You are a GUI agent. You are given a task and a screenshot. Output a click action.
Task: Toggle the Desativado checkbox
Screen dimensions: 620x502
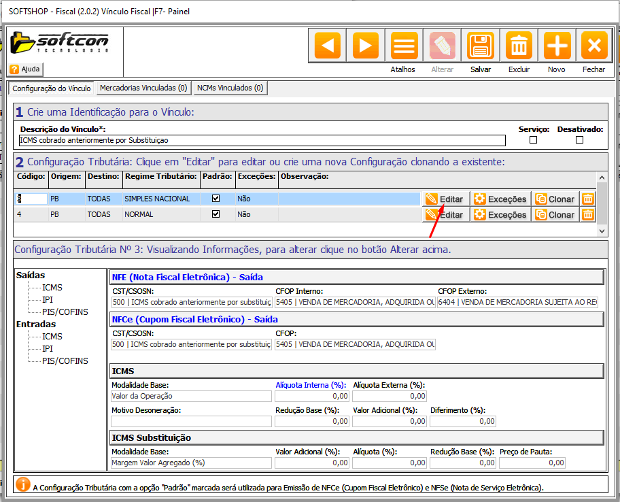coord(580,140)
